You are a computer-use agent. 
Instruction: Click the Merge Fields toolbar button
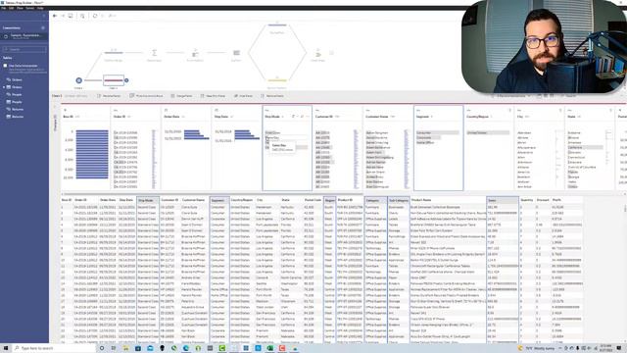(181, 96)
